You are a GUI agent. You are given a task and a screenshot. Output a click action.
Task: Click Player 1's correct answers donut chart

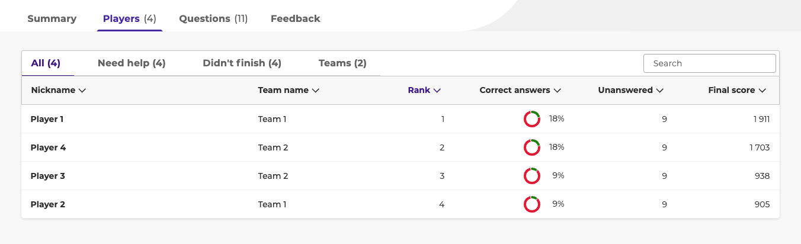pos(531,119)
